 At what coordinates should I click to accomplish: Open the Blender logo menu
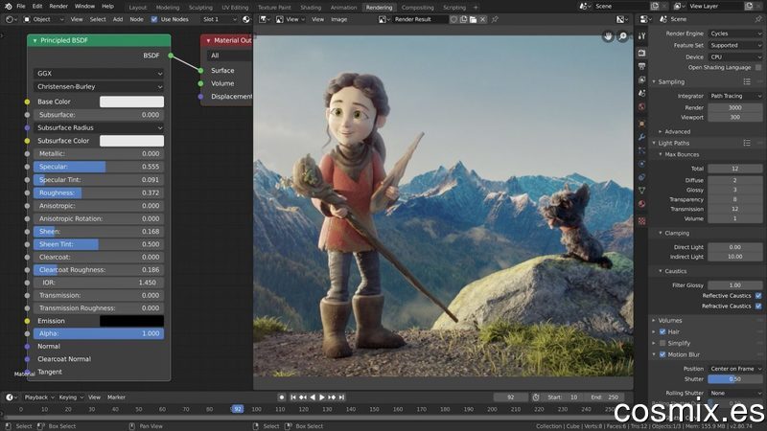pos(8,7)
